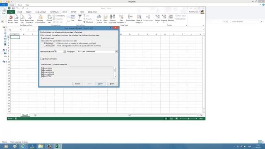265x149 pixels.
Task: Switch to the DEVELOPER ribbon tab
Action: (x=92, y=12)
